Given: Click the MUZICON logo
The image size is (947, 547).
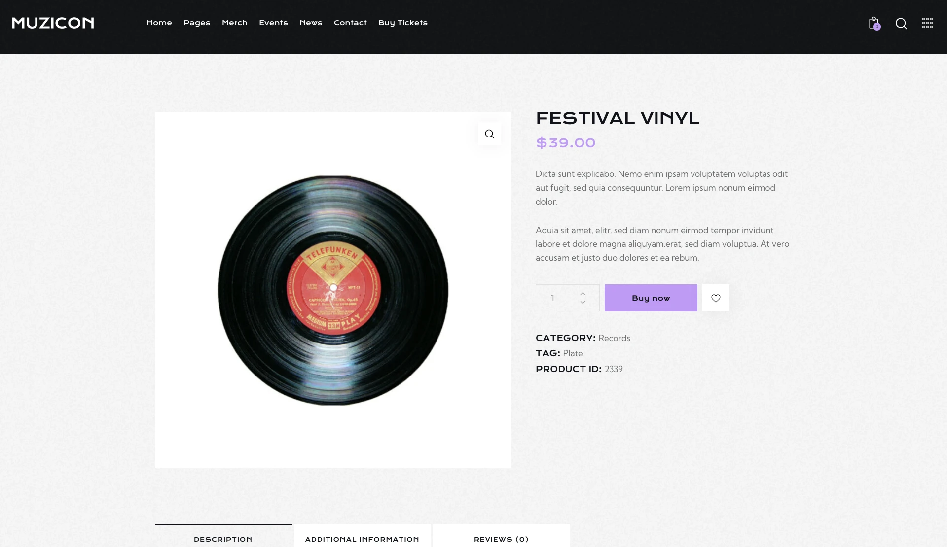Looking at the screenshot, I should coord(53,23).
